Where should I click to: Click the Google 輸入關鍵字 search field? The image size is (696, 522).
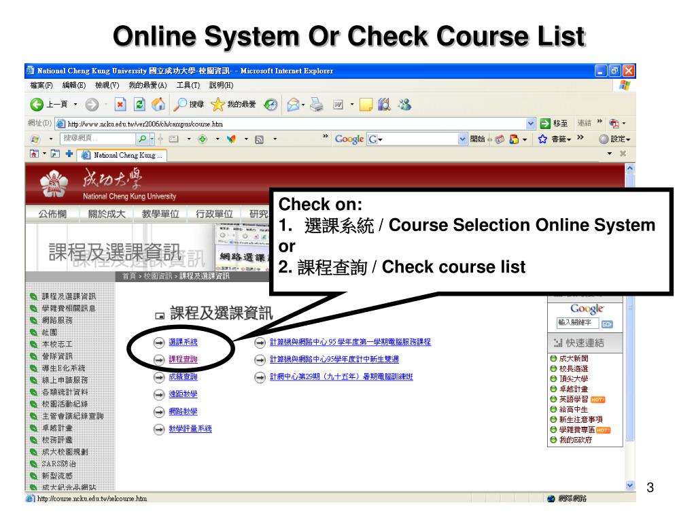click(578, 323)
